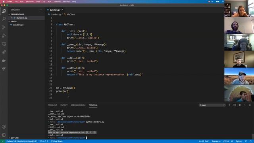Open the Selection menu
Viewport: 254px width, 143px height.
coord(30,2)
